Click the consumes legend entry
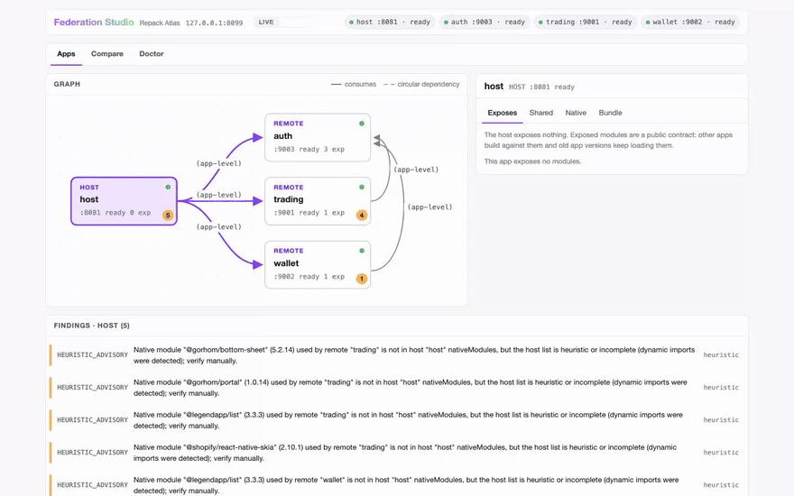The height and width of the screenshot is (496, 794). (354, 85)
